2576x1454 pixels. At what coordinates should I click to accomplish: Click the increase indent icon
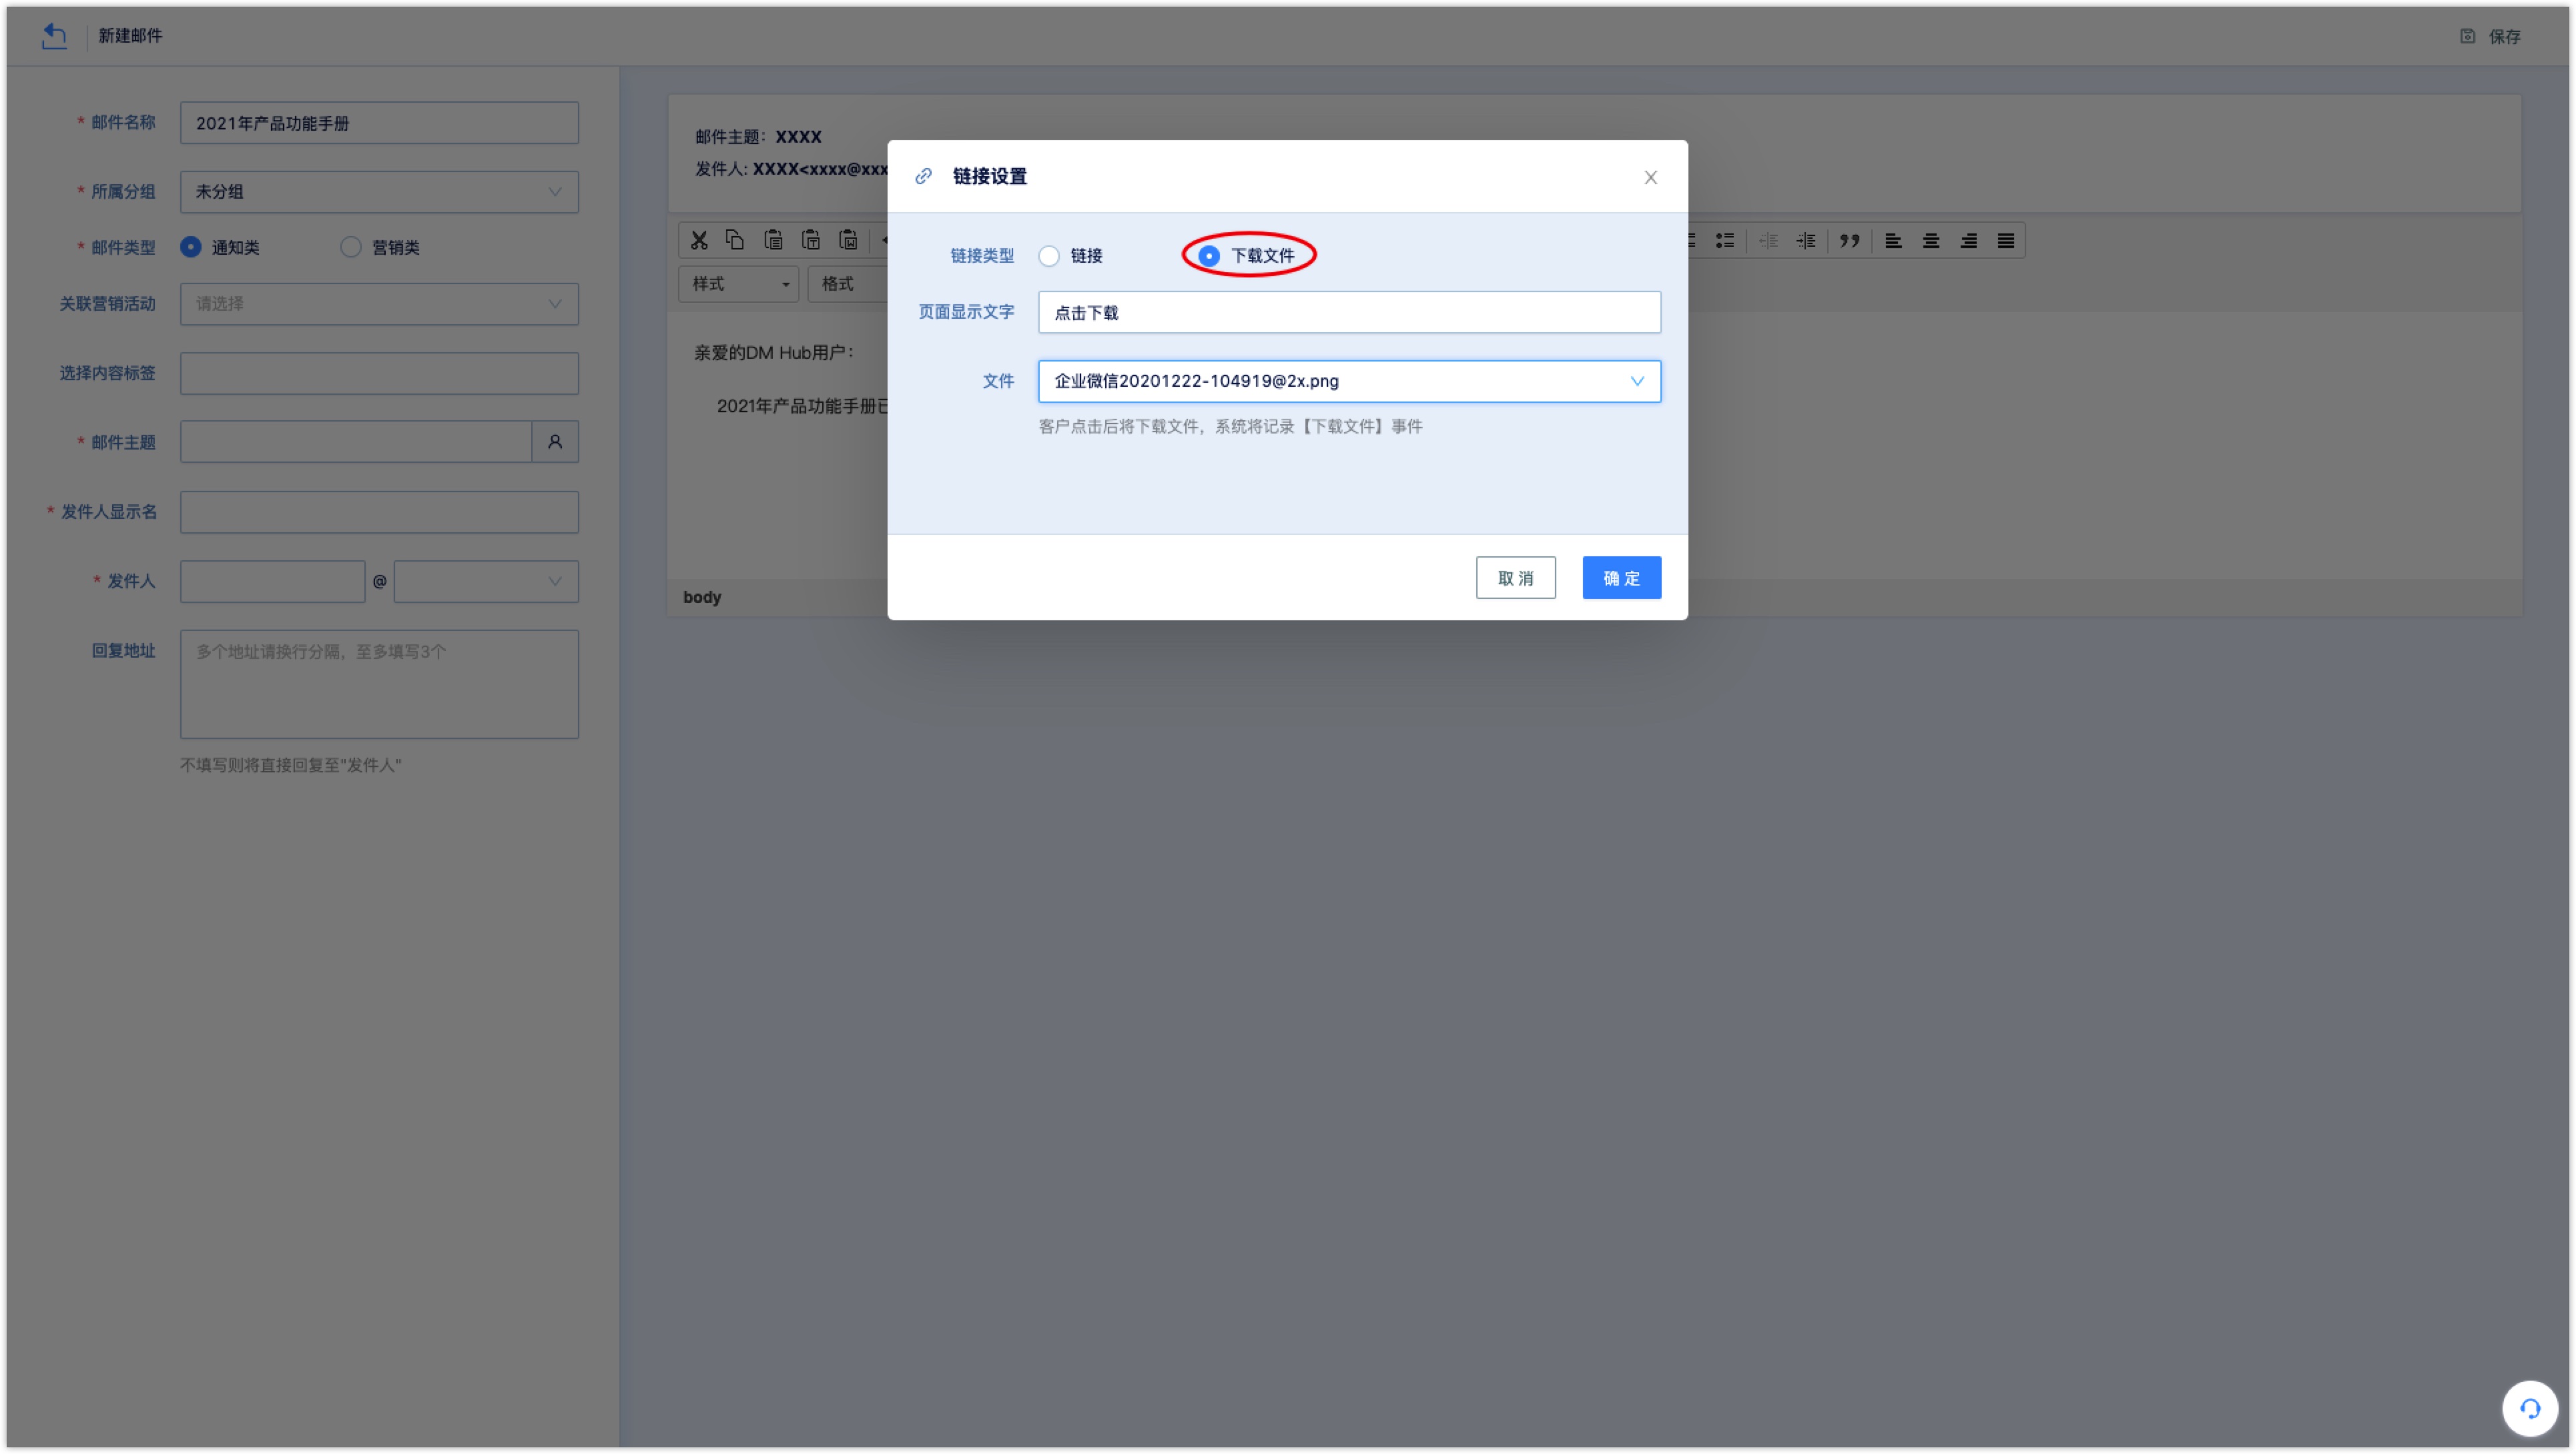click(x=1806, y=241)
